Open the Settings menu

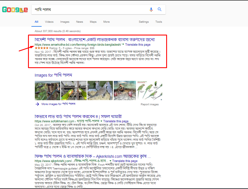tap(144, 22)
